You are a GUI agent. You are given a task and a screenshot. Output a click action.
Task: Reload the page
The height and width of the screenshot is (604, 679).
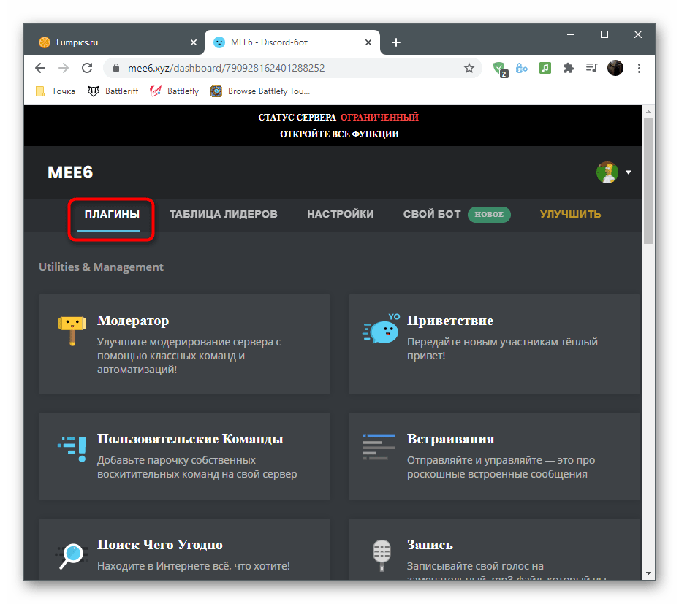click(x=87, y=68)
